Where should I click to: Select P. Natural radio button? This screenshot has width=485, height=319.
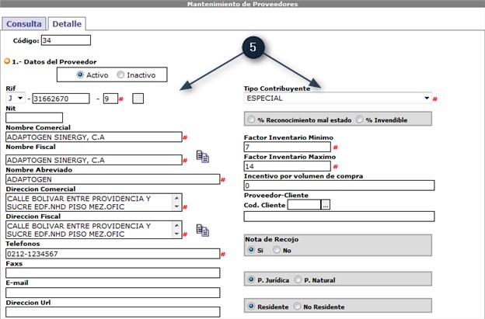tap(298, 279)
